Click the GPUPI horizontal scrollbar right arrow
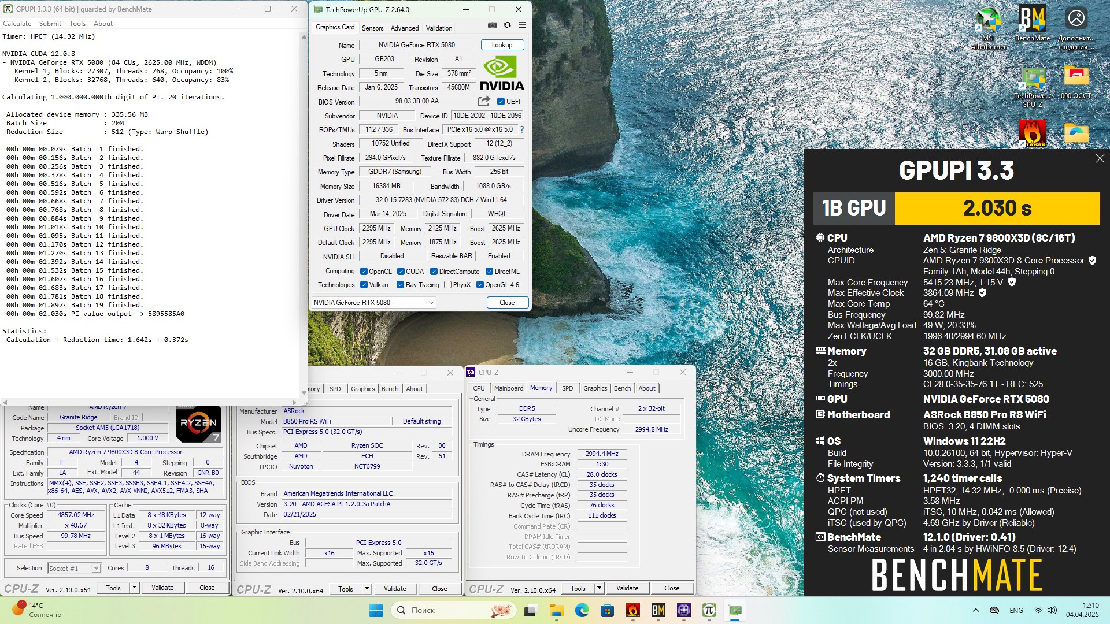 click(294, 402)
